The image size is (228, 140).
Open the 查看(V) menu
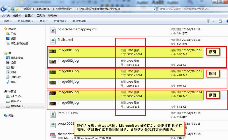(29, 15)
